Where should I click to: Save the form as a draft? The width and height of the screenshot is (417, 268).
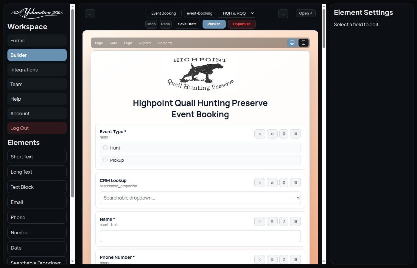click(187, 24)
